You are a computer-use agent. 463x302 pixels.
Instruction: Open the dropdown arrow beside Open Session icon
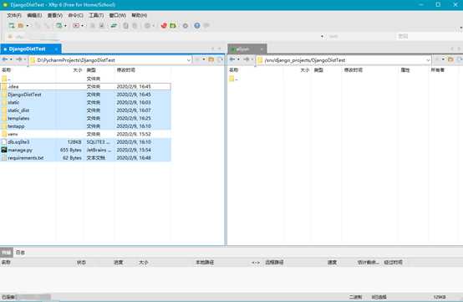[28, 26]
